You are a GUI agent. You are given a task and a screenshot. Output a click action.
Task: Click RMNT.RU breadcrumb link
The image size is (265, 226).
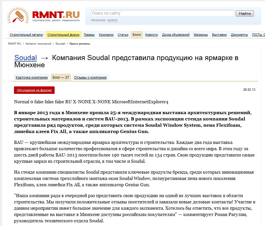[15, 44]
